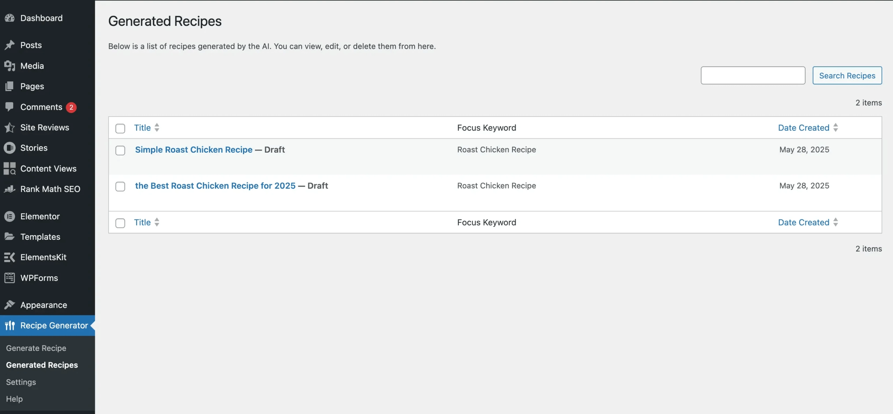Click the Elementor logo icon
Image resolution: width=893 pixels, height=414 pixels.
(x=9, y=216)
